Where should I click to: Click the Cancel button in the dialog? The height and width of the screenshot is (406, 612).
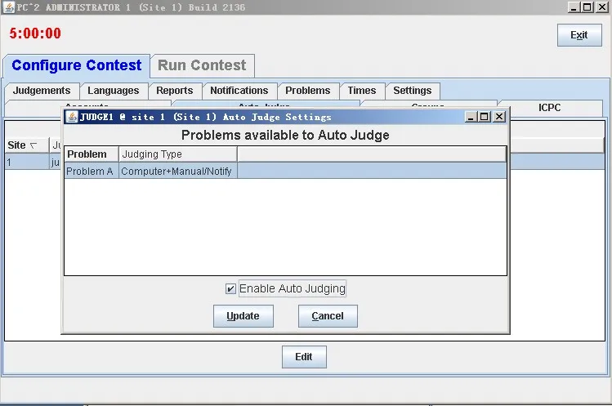click(328, 316)
